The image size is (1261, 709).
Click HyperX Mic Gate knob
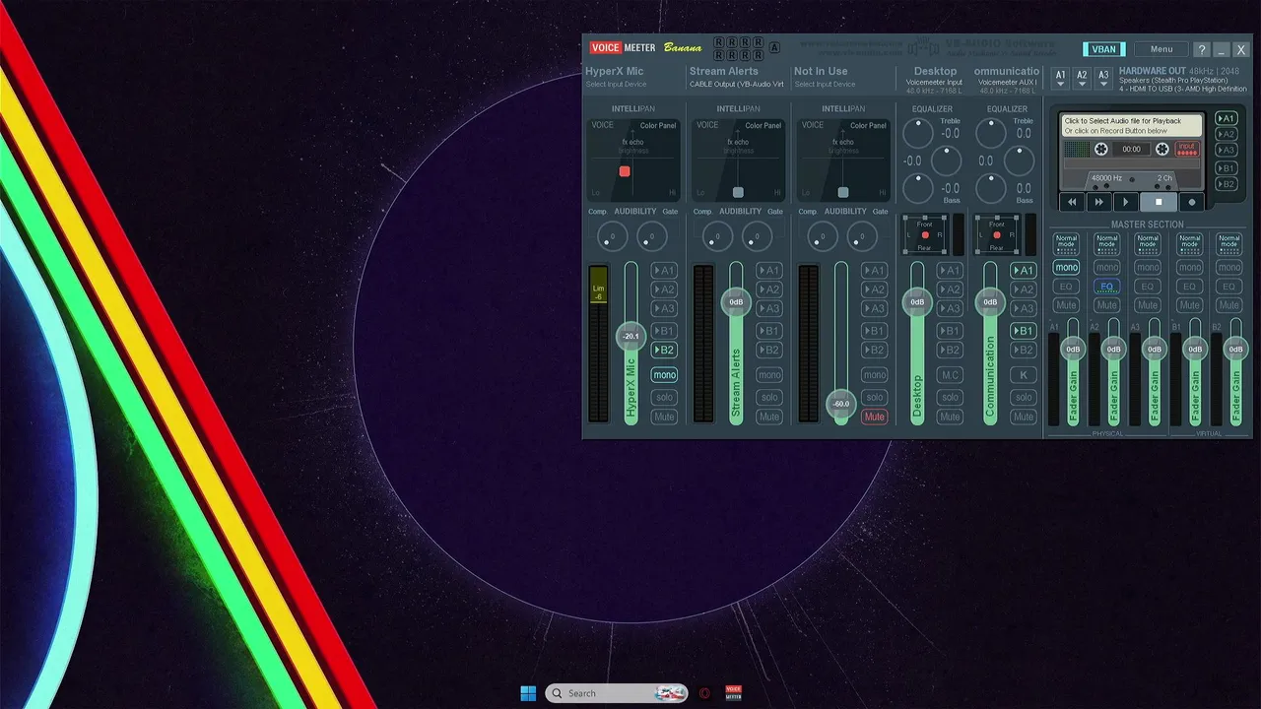click(651, 236)
